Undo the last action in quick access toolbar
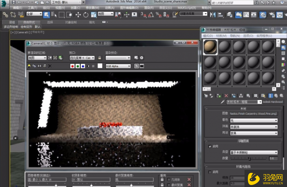Screen dimensions: 287x187 19,2
